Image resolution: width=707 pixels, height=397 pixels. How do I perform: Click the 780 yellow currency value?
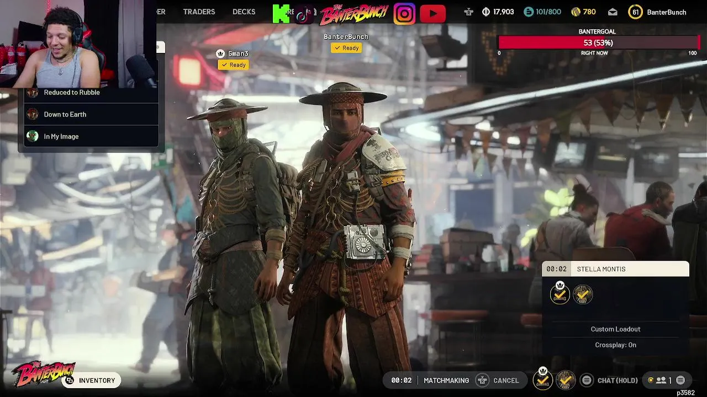coord(589,12)
